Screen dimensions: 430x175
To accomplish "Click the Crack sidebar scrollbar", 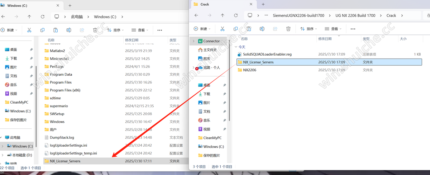I will 229,80.
